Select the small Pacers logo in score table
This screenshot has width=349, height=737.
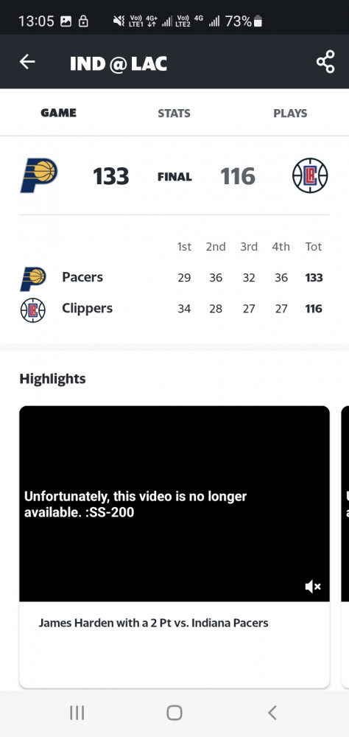[33, 279]
